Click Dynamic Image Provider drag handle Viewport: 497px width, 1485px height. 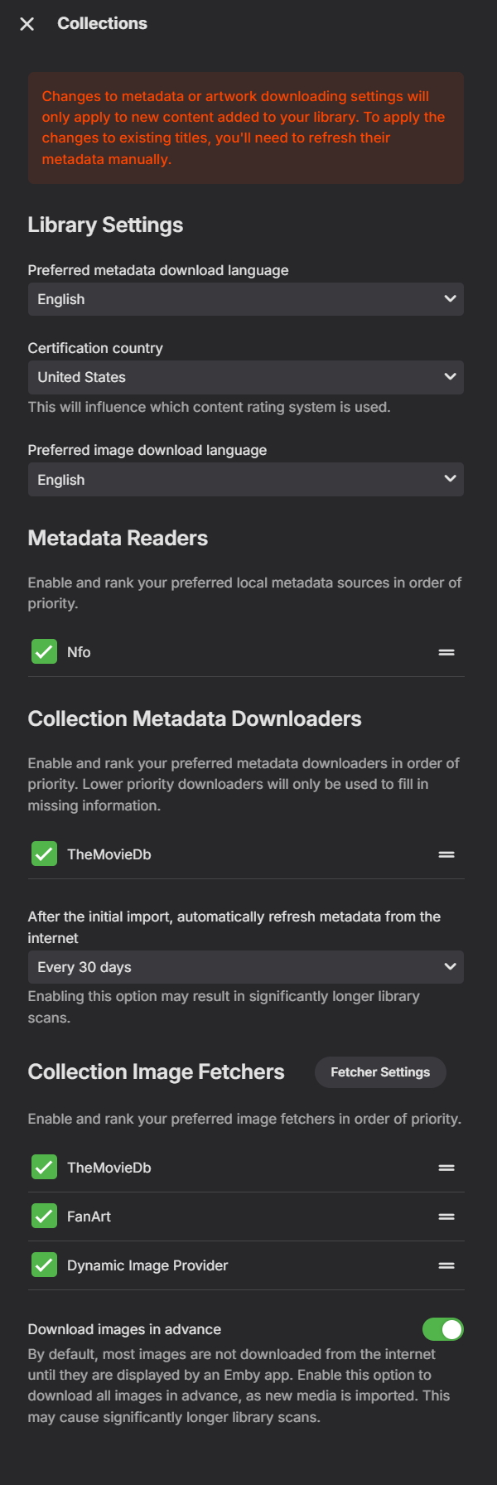[x=446, y=1265]
